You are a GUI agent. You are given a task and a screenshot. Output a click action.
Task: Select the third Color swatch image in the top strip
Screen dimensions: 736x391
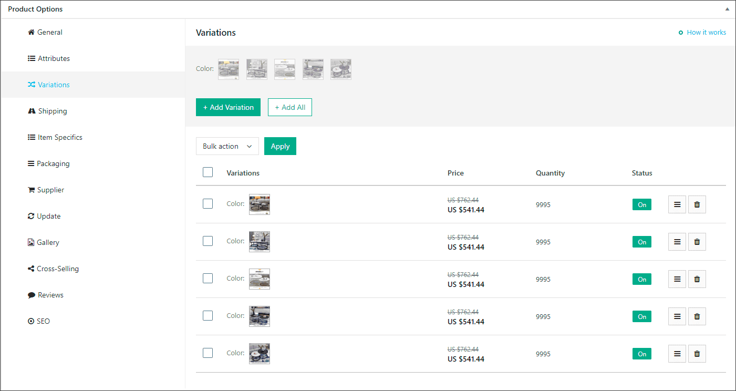[x=285, y=69]
